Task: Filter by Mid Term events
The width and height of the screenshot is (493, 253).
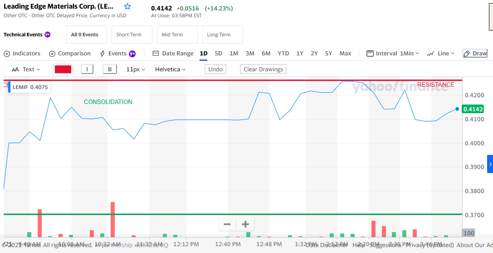Action: [x=177, y=35]
